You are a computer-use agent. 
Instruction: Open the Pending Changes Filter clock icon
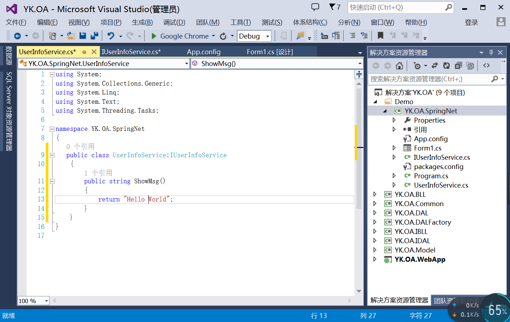pos(417,66)
